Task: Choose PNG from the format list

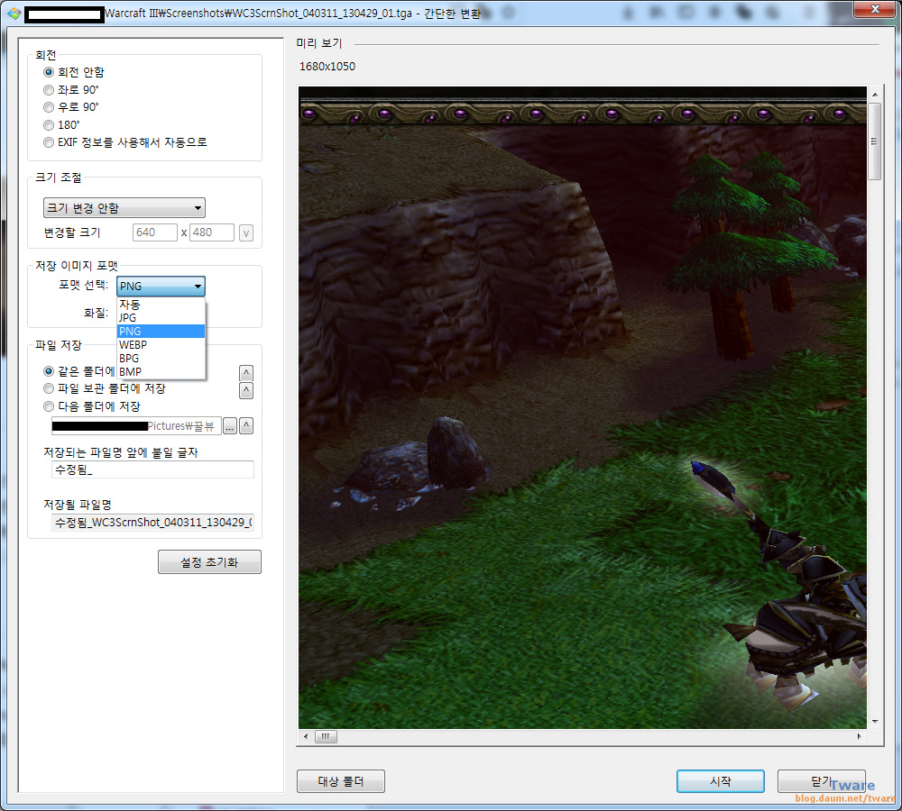Action: pyautogui.click(x=161, y=331)
